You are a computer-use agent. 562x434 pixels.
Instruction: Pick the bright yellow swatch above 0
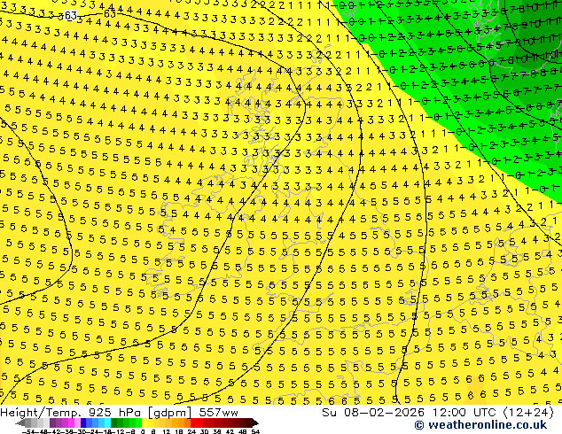[x=144, y=422]
